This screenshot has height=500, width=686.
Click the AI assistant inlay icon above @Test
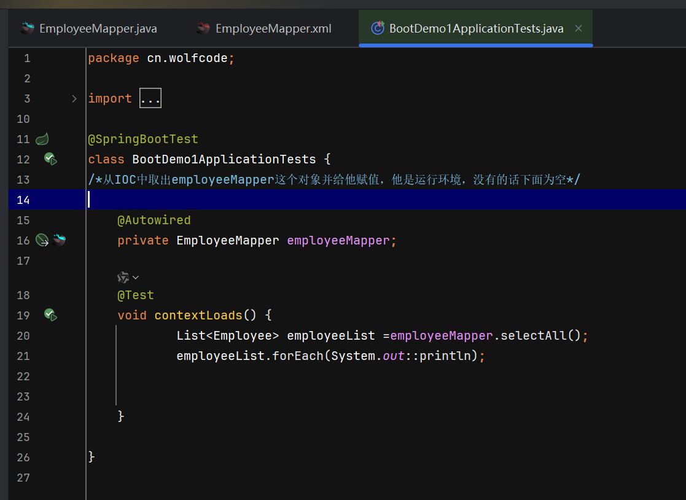click(123, 278)
